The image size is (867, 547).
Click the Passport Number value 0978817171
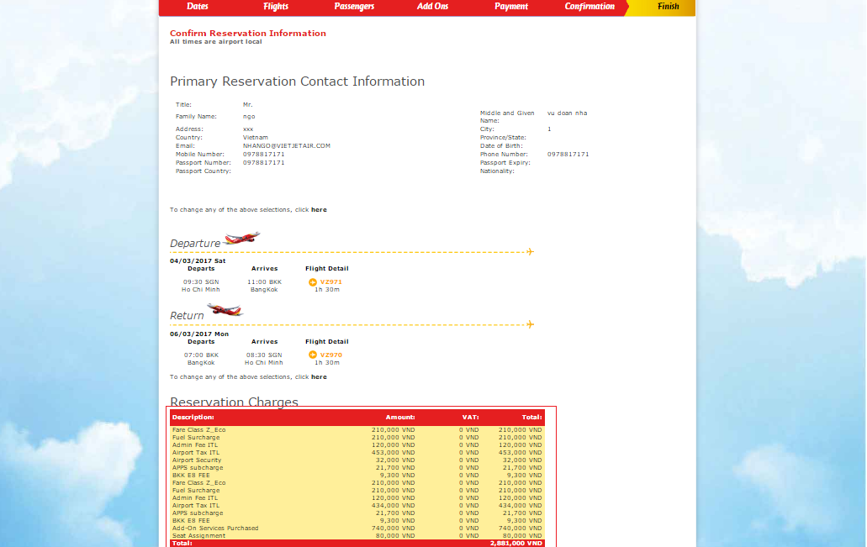pyautogui.click(x=264, y=163)
